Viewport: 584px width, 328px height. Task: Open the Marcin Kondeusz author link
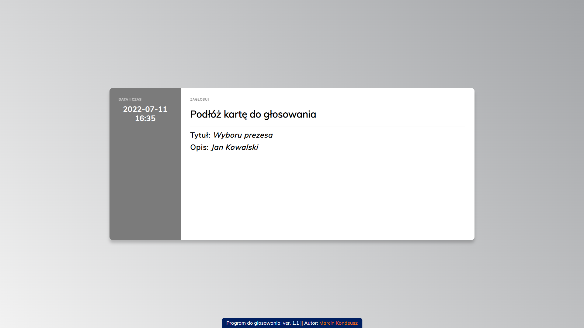point(338,323)
